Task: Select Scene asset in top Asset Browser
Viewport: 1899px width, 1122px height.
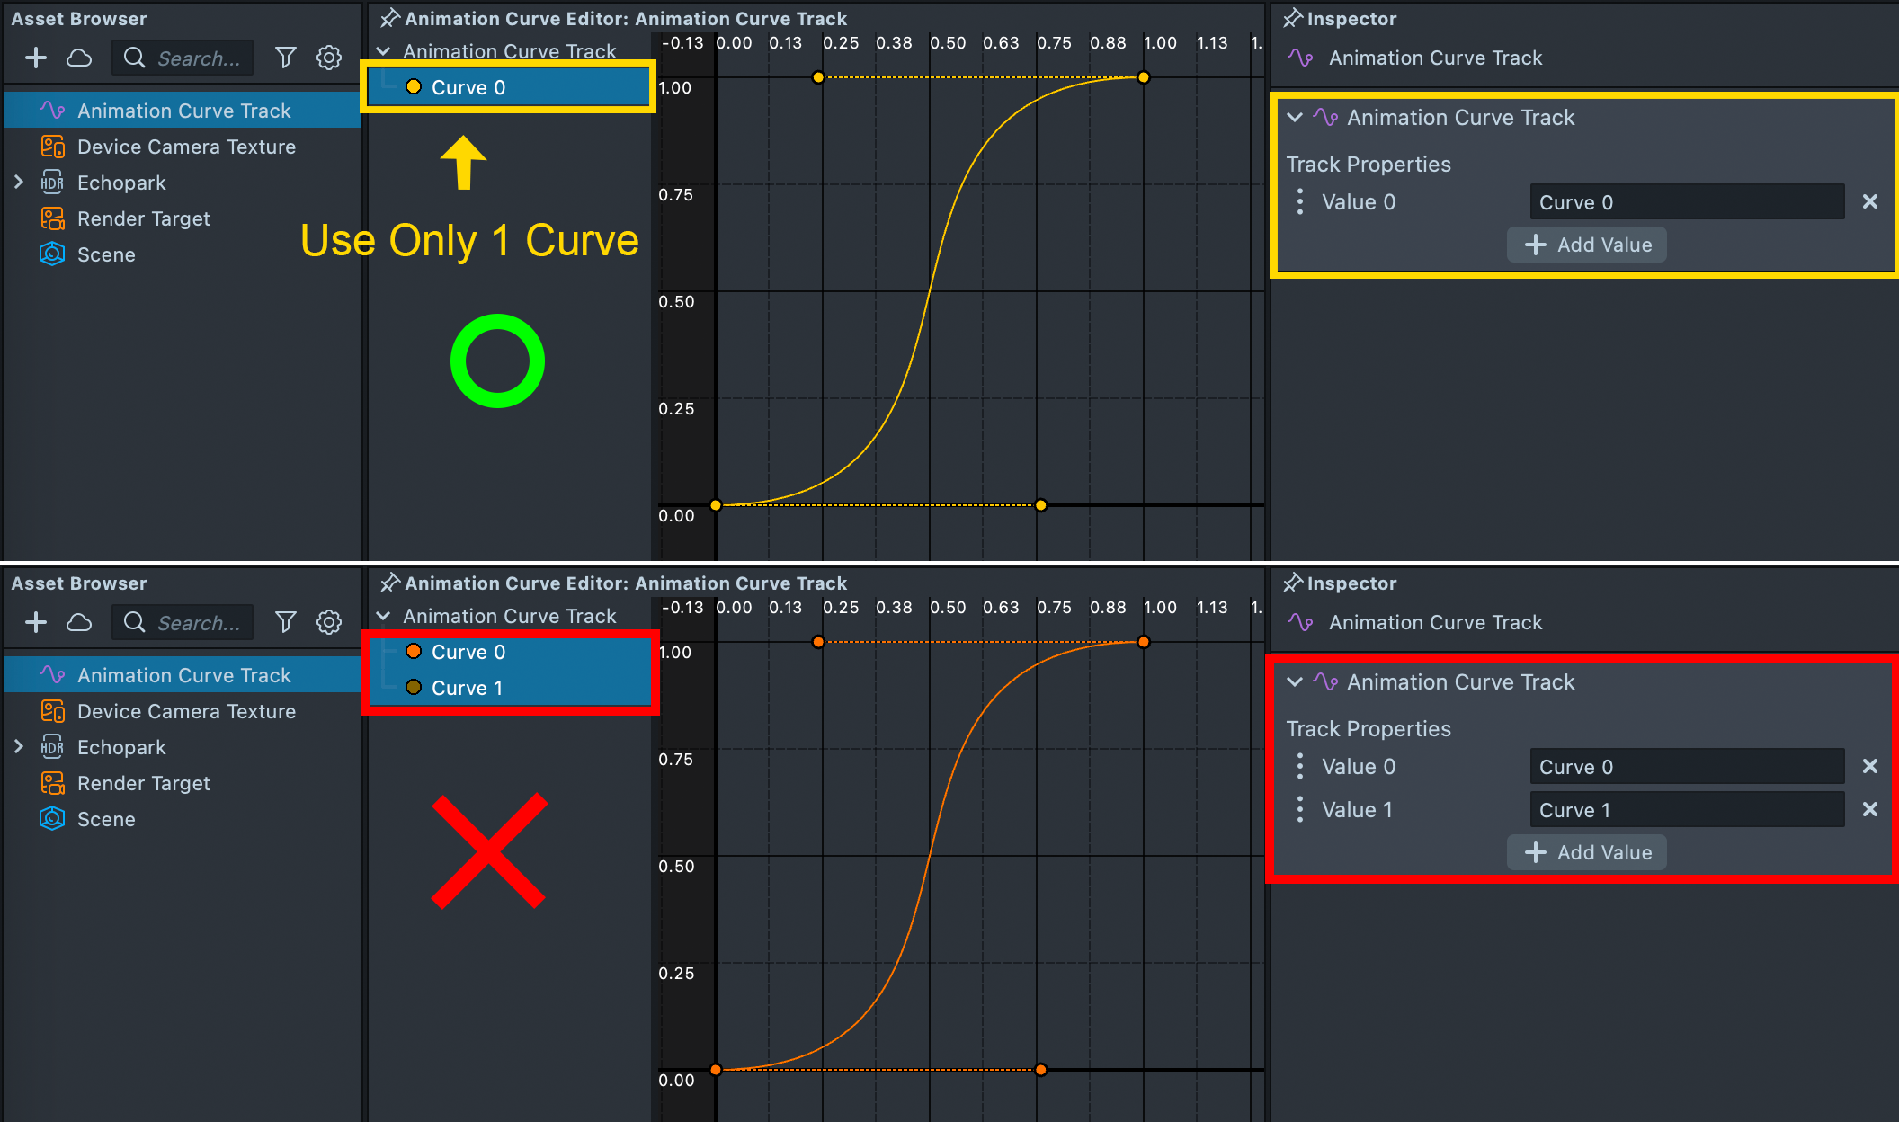Action: point(106,254)
